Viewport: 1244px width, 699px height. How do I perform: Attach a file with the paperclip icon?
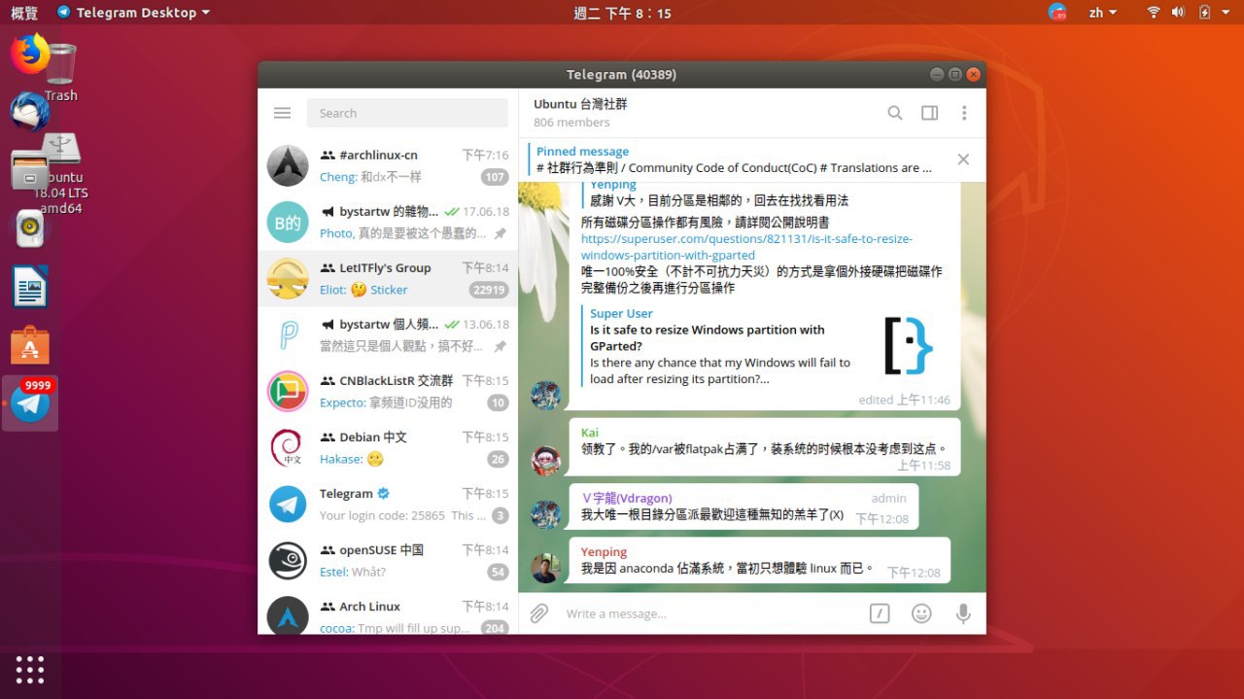tap(539, 613)
